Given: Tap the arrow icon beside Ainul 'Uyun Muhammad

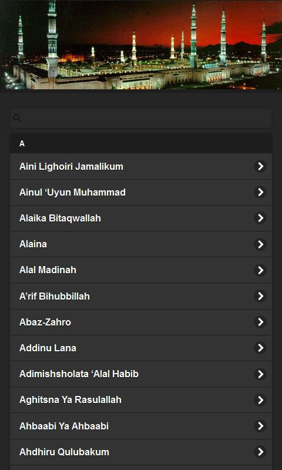Looking at the screenshot, I should point(260,192).
